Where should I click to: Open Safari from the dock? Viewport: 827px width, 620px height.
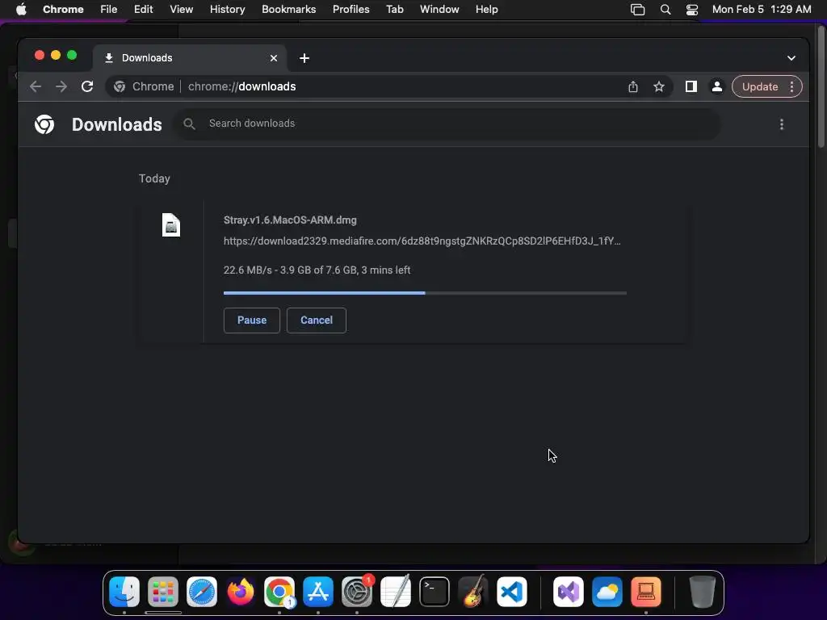click(202, 592)
